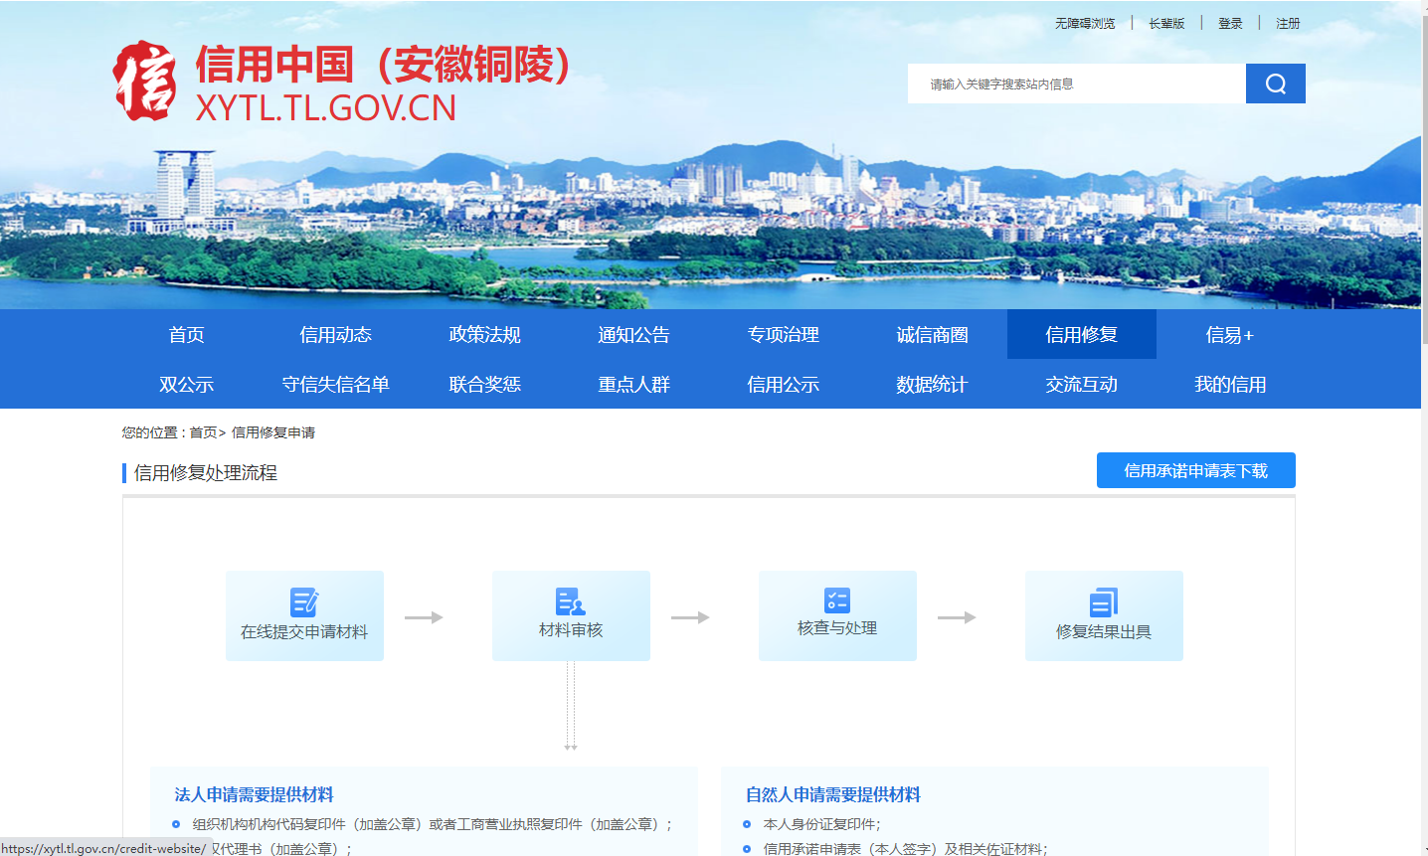Click the 信用承诺申请表下载 button

pyautogui.click(x=1196, y=470)
